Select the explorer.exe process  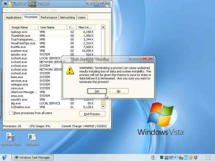click(x=52, y=51)
